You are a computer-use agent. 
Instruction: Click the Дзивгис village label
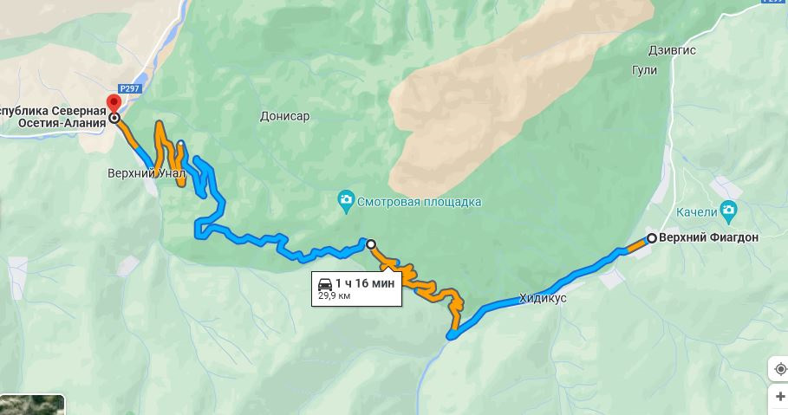672,51
